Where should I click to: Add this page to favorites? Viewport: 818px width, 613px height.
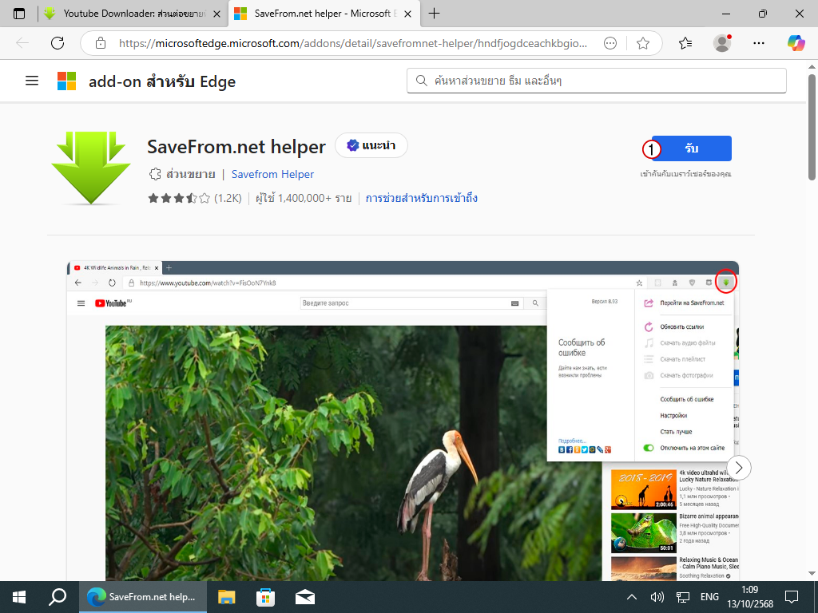tap(643, 43)
